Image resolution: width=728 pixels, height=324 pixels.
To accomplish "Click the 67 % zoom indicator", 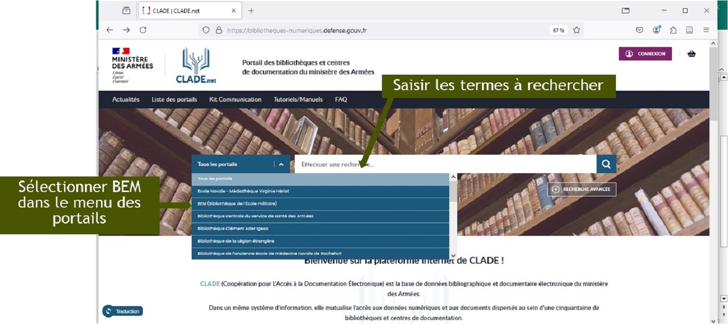I will coord(558,30).
